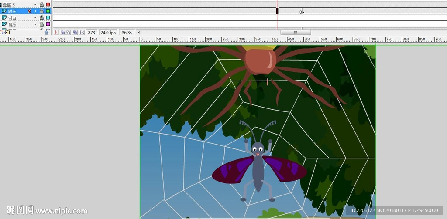The image size is (447, 219).
Task: Select the 音频 layer name
Action: pos(12,24)
